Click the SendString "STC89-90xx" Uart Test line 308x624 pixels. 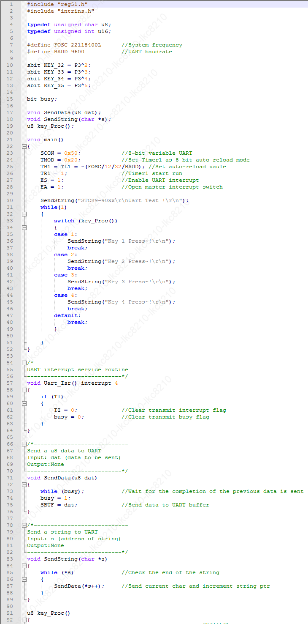[x=115, y=200]
